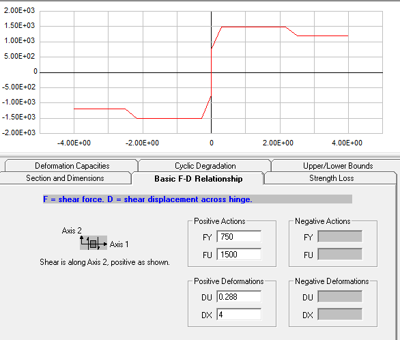Viewport: 400px width, 340px height.
Task: Click the 1.50E+03 y-axis label
Action: coord(19,25)
